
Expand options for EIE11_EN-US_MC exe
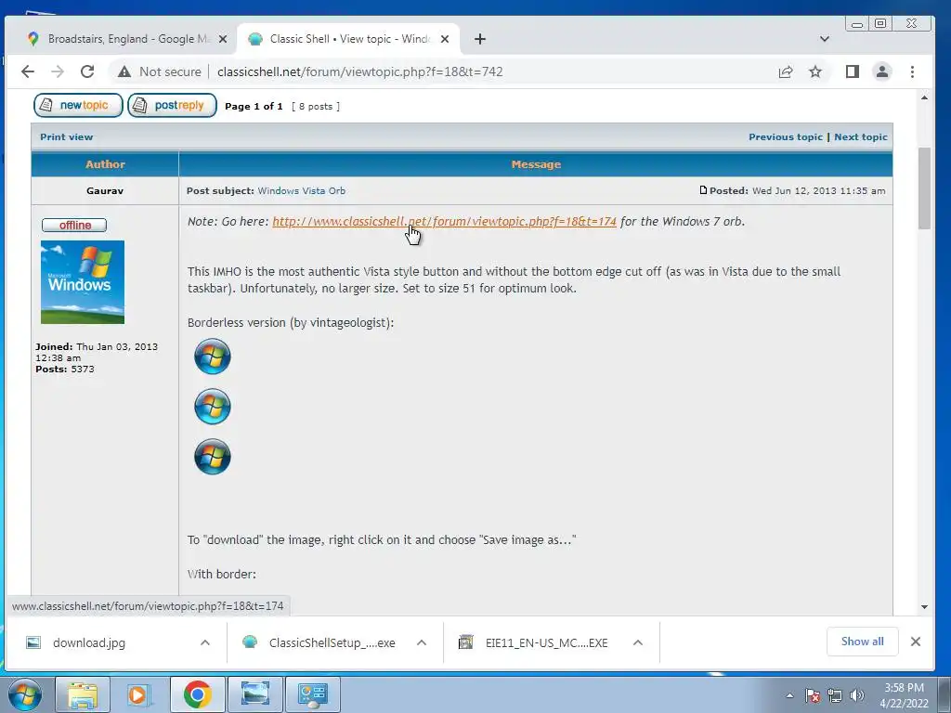[637, 642]
